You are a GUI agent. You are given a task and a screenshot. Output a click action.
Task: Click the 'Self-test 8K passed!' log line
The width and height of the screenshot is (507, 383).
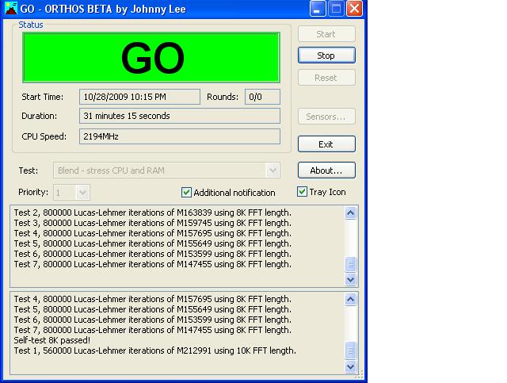pos(52,341)
